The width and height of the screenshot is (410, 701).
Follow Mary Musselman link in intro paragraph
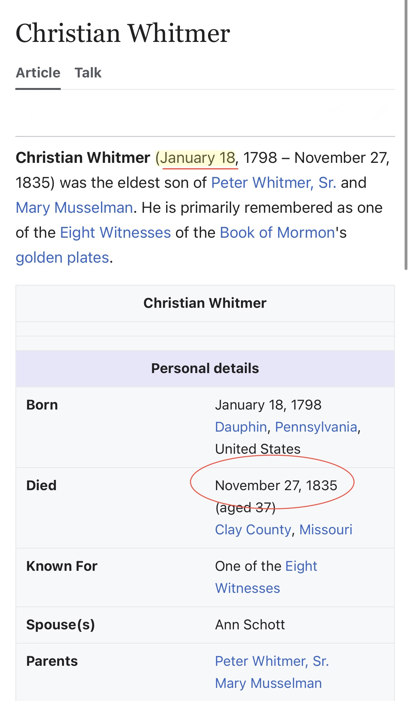[x=74, y=208]
